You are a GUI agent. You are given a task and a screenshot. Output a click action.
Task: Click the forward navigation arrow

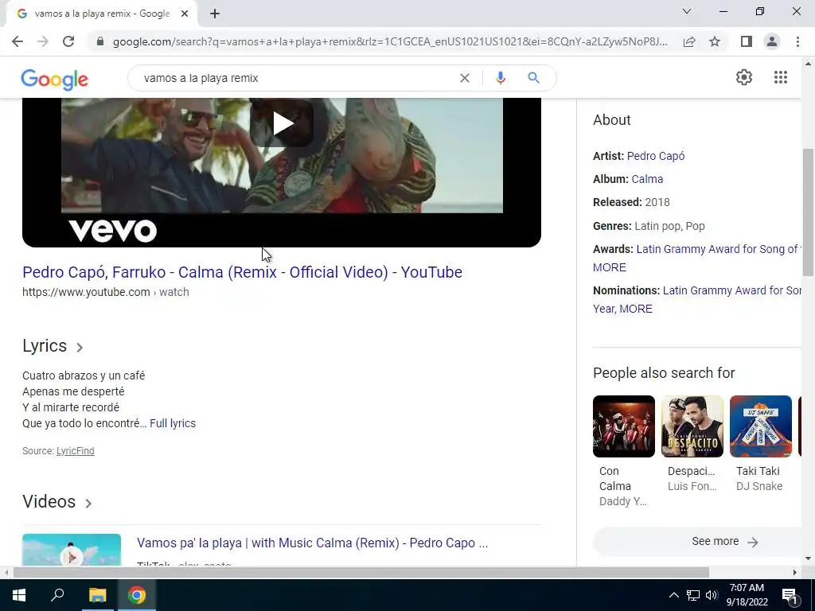point(43,41)
